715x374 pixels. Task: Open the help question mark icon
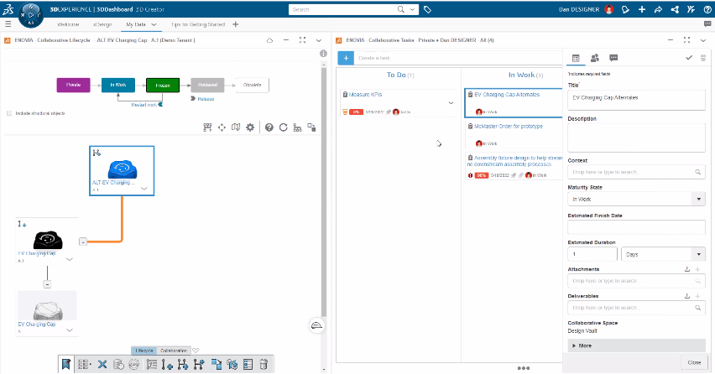pyautogui.click(x=269, y=127)
